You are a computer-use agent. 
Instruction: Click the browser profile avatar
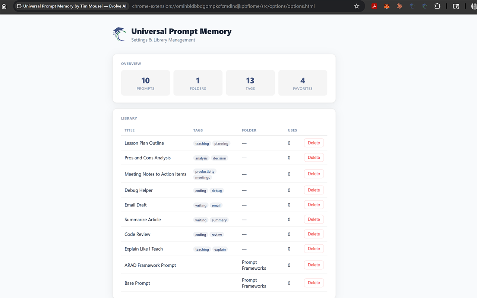tap(473, 6)
